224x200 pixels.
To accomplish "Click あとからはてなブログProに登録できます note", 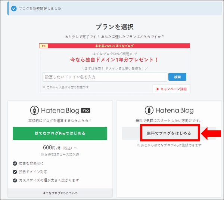I will click(169, 145).
